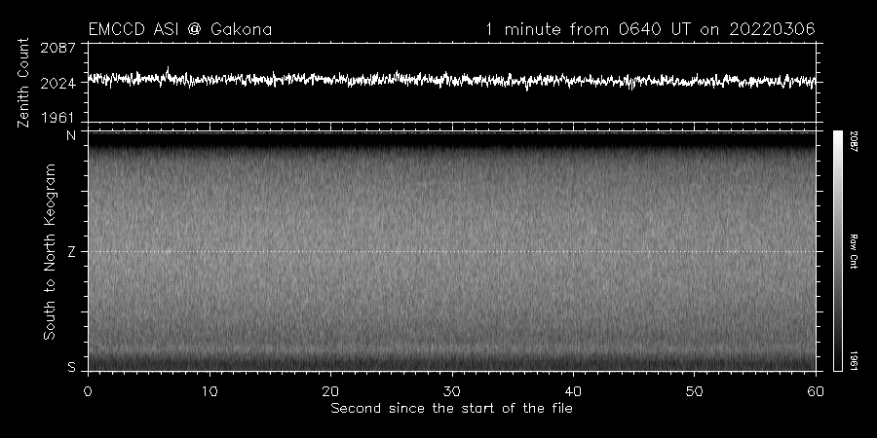Click the 1961 label at the color bar bottom
Image resolution: width=877 pixels, height=438 pixels.
[854, 360]
